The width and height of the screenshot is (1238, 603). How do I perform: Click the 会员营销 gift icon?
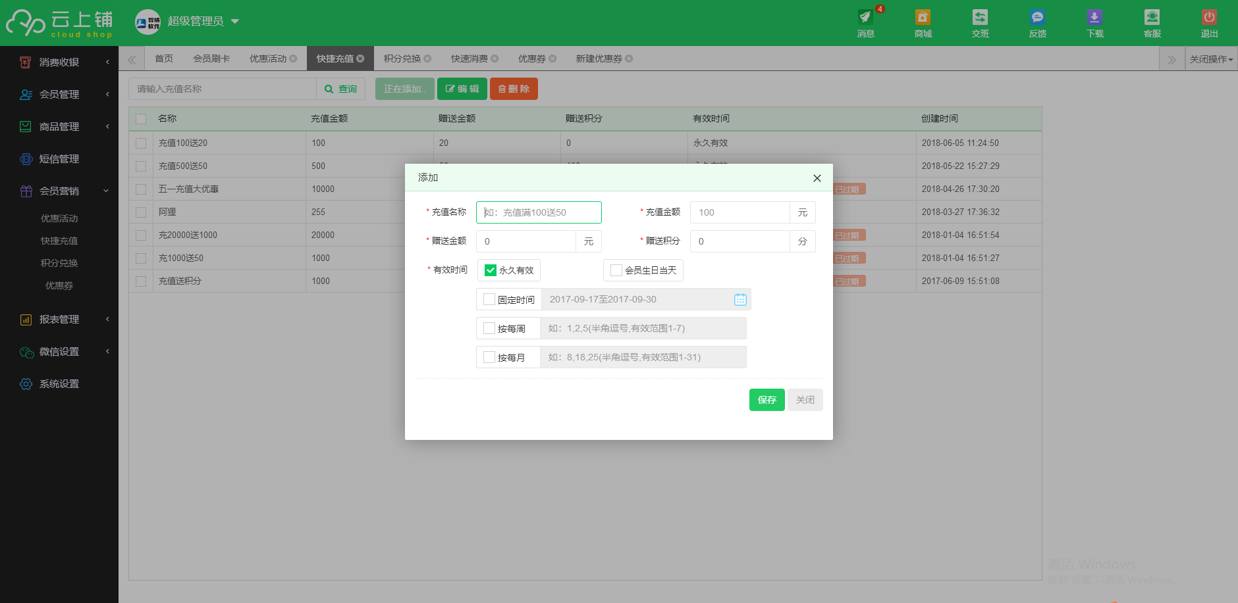coord(26,191)
